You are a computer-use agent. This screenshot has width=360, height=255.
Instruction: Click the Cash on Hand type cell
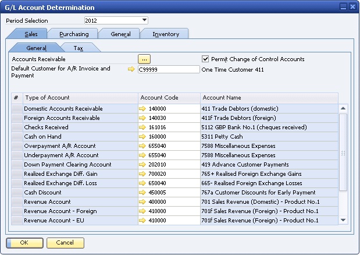[x=80, y=136]
